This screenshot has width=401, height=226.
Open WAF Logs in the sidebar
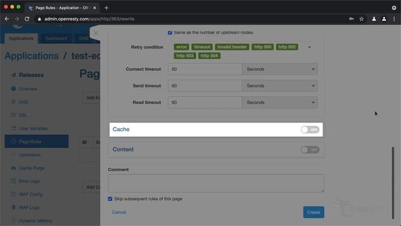point(29,208)
